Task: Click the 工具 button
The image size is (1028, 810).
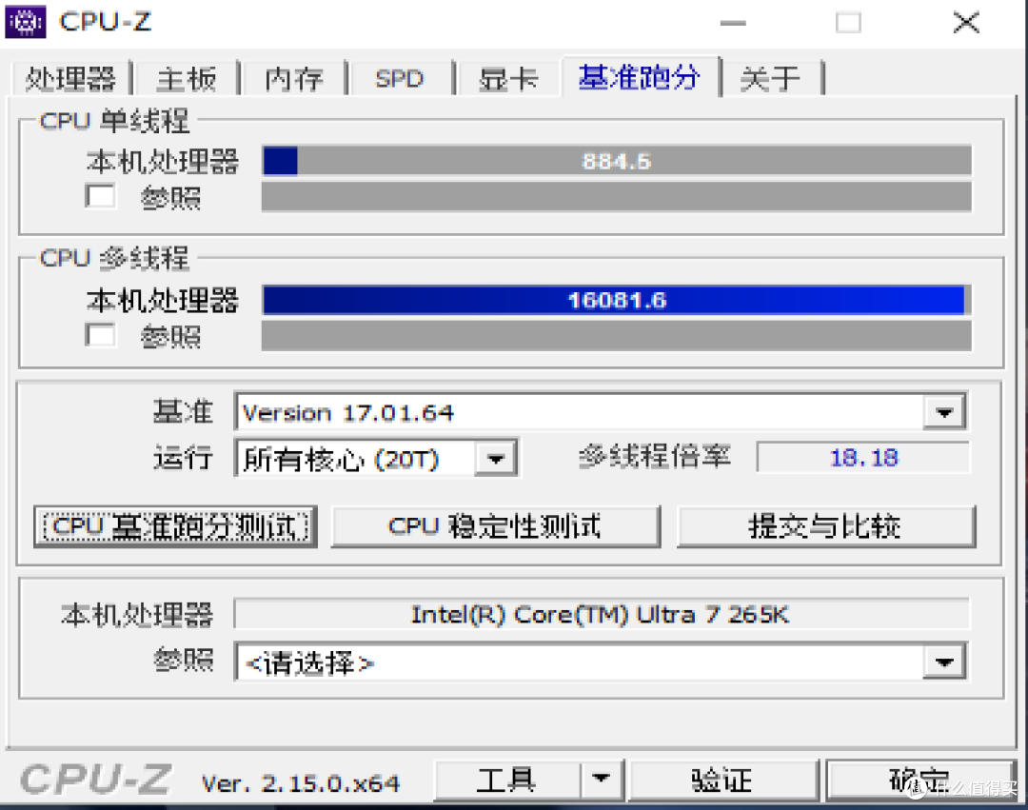Action: tap(506, 780)
